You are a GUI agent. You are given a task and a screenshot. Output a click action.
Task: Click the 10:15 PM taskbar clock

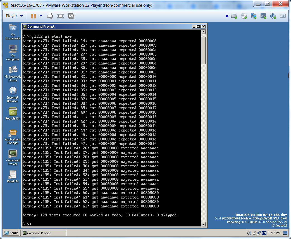pyautogui.click(x=274, y=233)
